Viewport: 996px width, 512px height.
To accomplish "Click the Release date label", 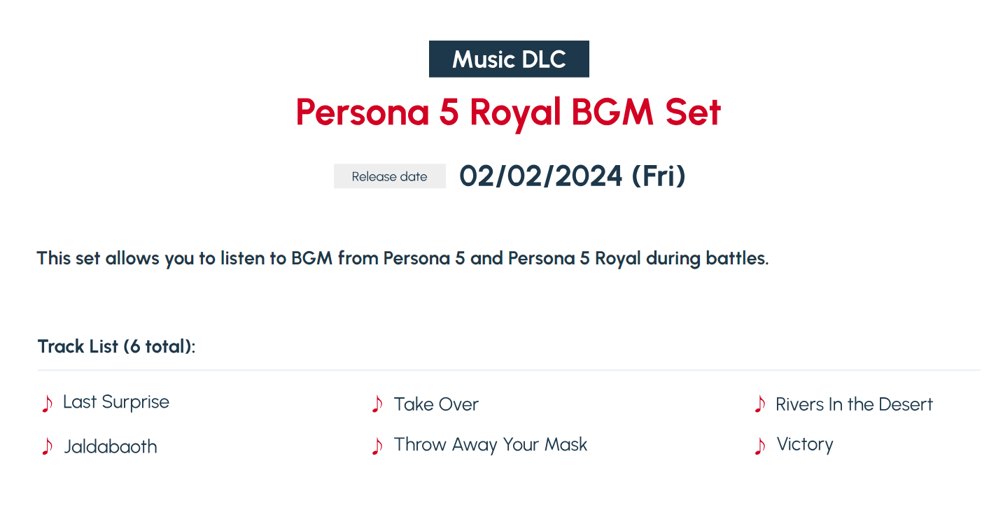I will pyautogui.click(x=390, y=176).
